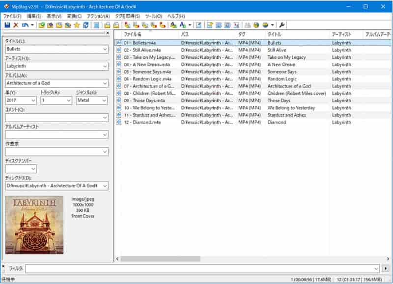This screenshot has height=284, width=393.
Task: Click the Filename to Tag converter icon
Action: click(135, 25)
